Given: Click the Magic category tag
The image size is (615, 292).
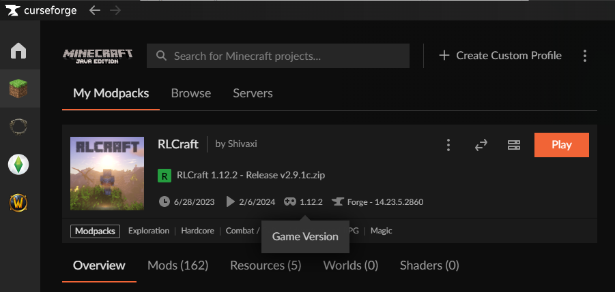Looking at the screenshot, I should tap(382, 231).
